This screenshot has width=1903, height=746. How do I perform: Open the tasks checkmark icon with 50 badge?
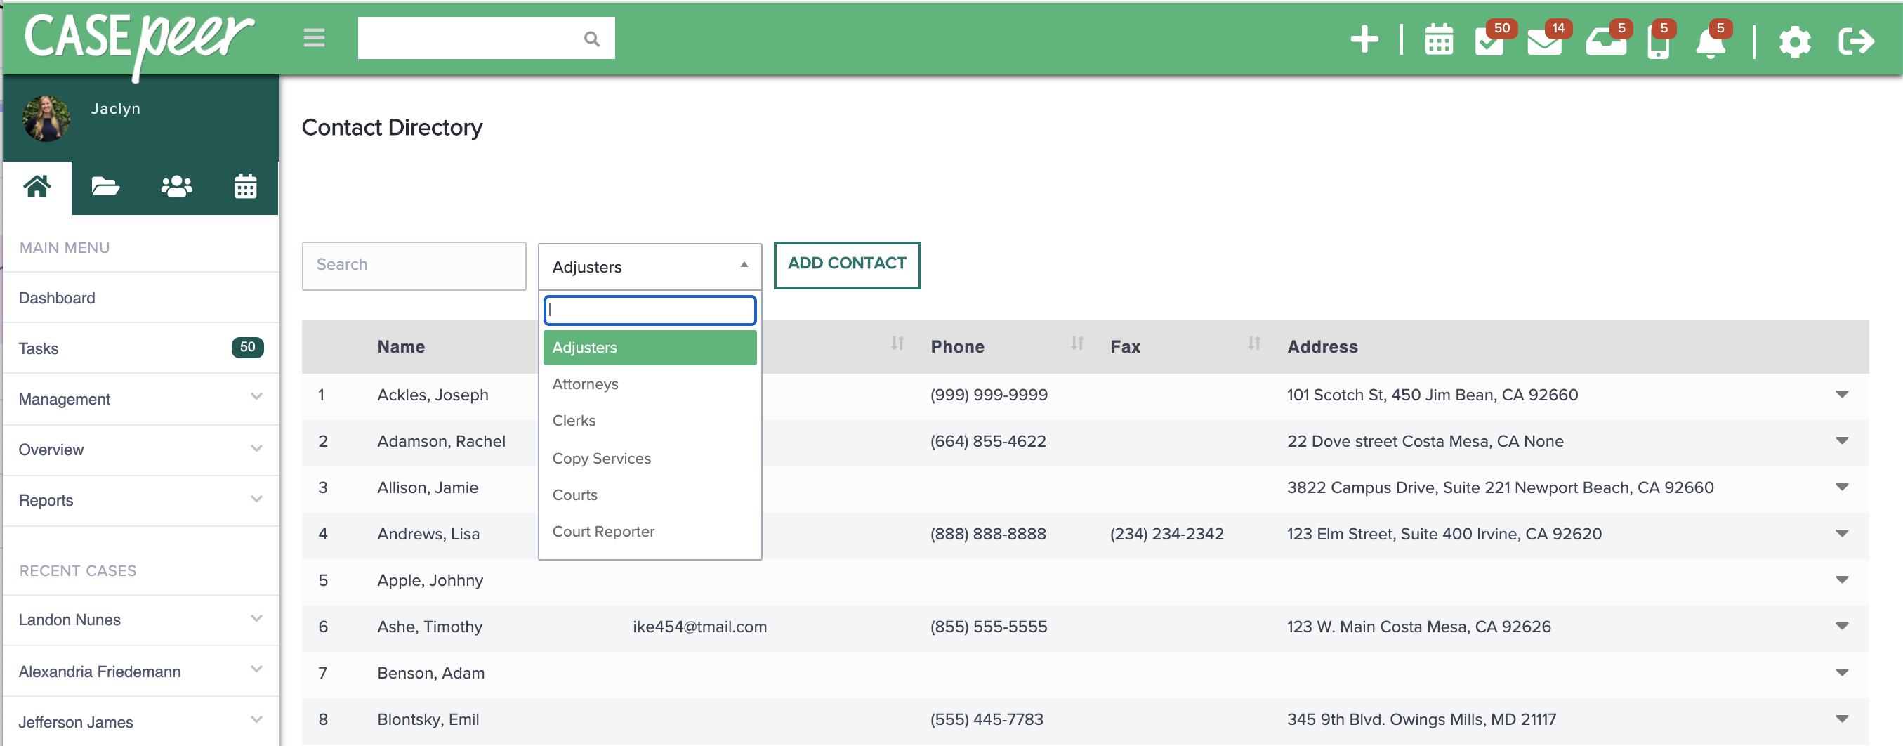(1490, 41)
